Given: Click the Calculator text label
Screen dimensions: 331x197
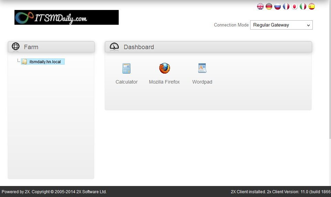Looking at the screenshot, I should pyautogui.click(x=126, y=82).
